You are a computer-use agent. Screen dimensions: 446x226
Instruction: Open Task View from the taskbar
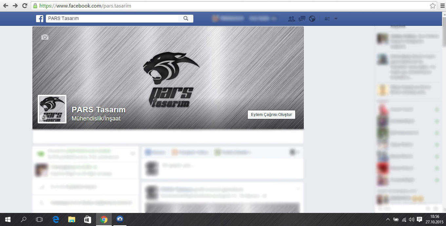(x=39, y=219)
